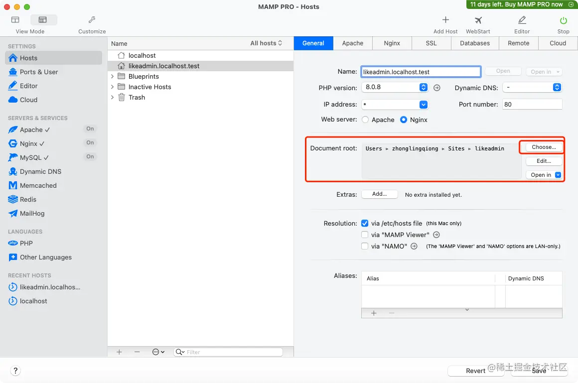The image size is (578, 383).
Task: Open the host list action menu
Action: [x=158, y=352]
